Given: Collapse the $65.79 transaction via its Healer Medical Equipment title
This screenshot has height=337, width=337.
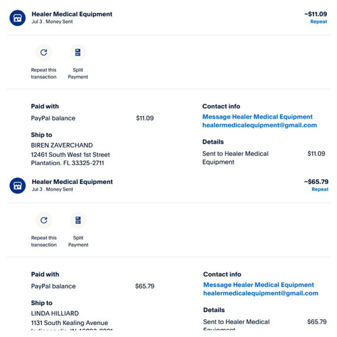Looking at the screenshot, I should (x=72, y=181).
